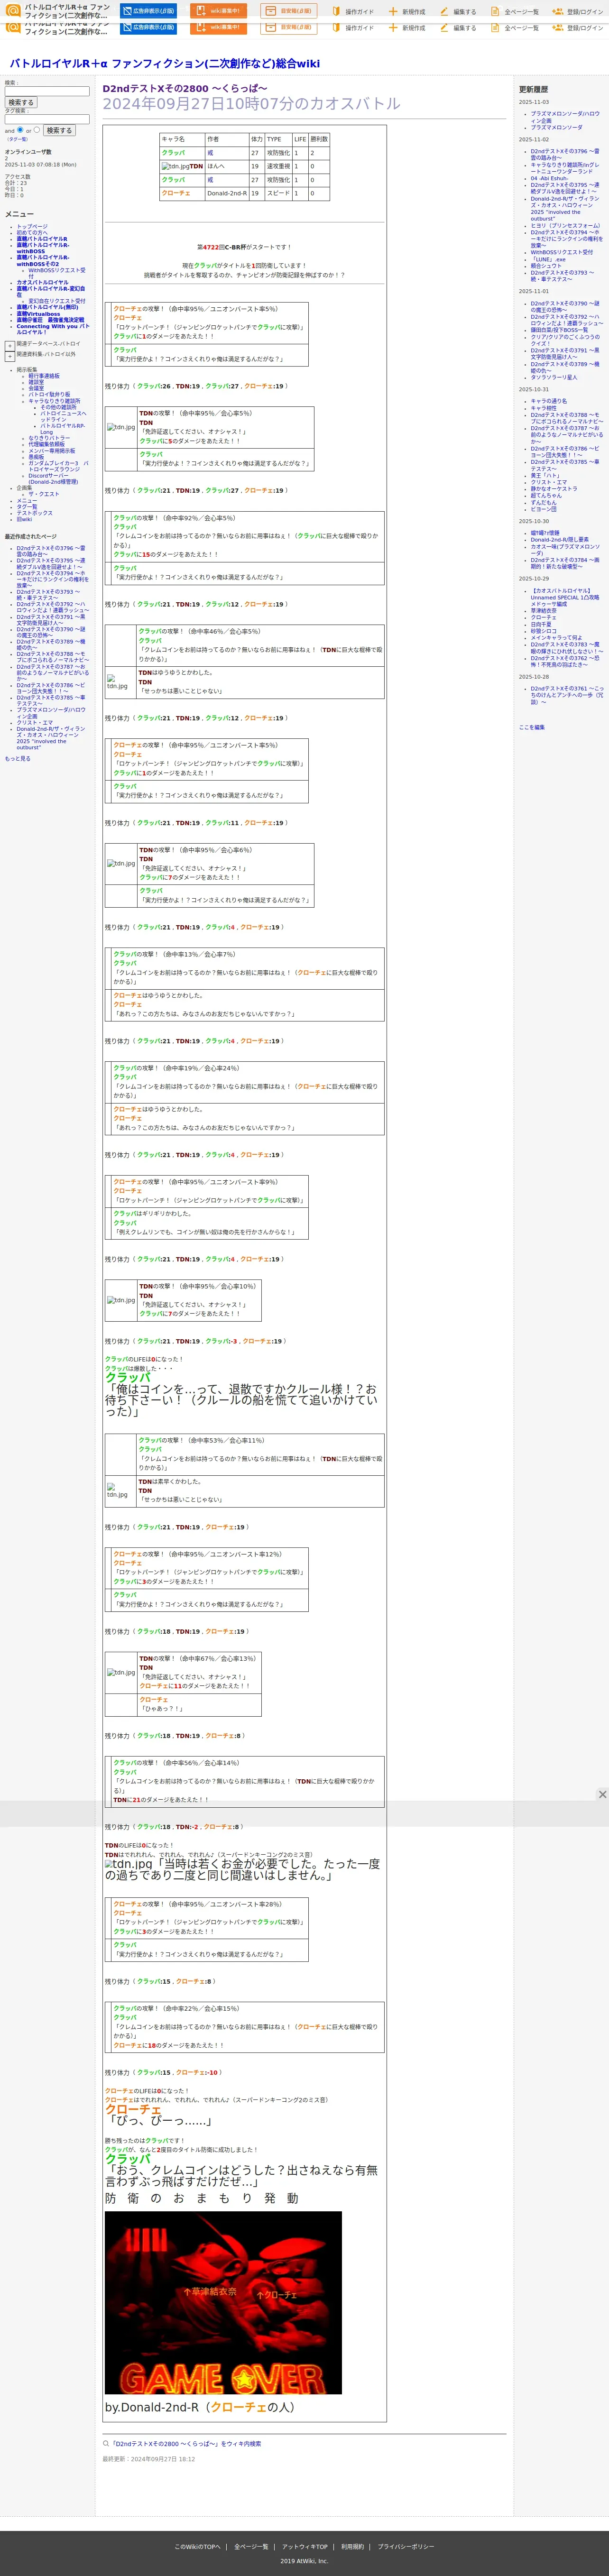
Task: Click the keyword search input field
Action: pyautogui.click(x=47, y=91)
